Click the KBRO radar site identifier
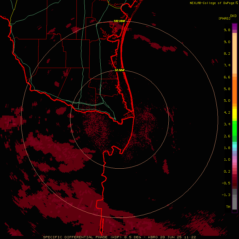The width and height of the screenshot is (239, 239). 153,237
